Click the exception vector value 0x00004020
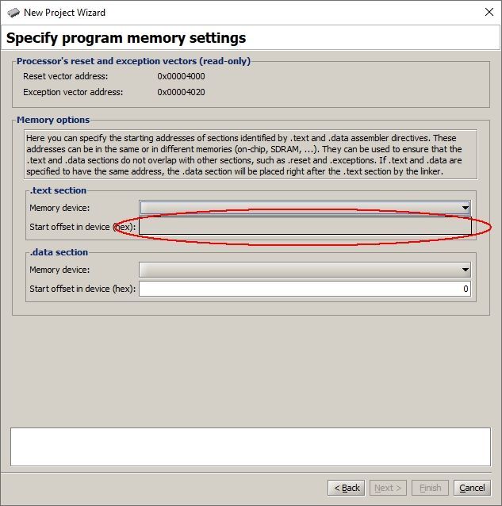Viewport: 502px width, 506px height. [185, 92]
